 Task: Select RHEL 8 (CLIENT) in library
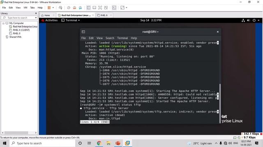point(21,30)
